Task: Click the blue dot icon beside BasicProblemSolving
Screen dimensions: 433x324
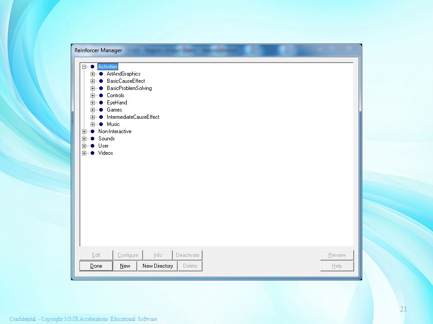Action: pos(101,88)
